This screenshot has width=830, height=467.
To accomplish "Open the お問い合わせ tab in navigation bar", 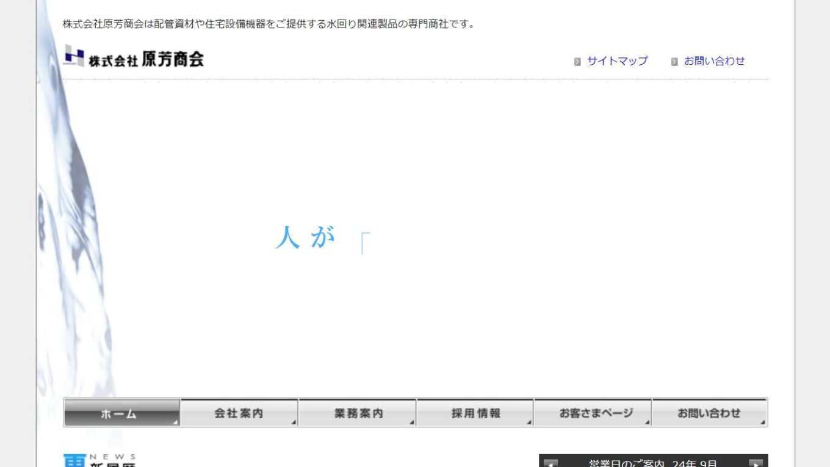I will (x=709, y=413).
